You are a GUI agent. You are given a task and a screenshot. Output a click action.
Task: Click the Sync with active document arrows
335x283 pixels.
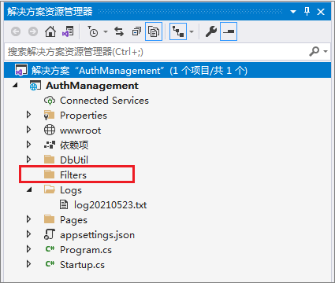click(119, 31)
